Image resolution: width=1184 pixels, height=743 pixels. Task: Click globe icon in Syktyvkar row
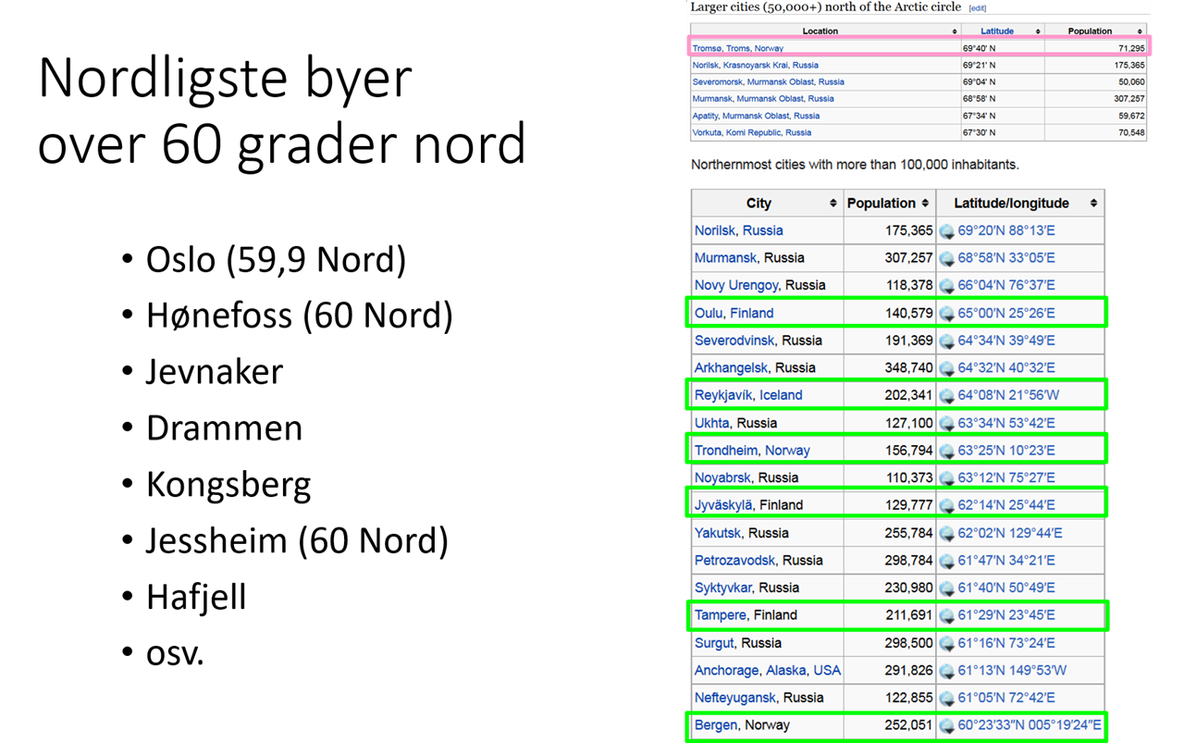947,588
